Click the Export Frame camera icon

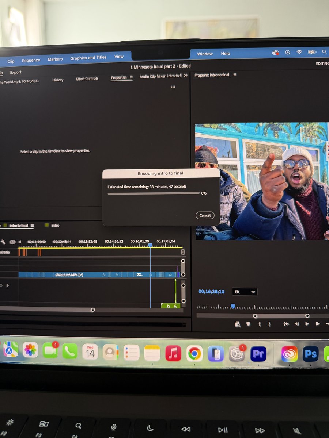pos(238,324)
